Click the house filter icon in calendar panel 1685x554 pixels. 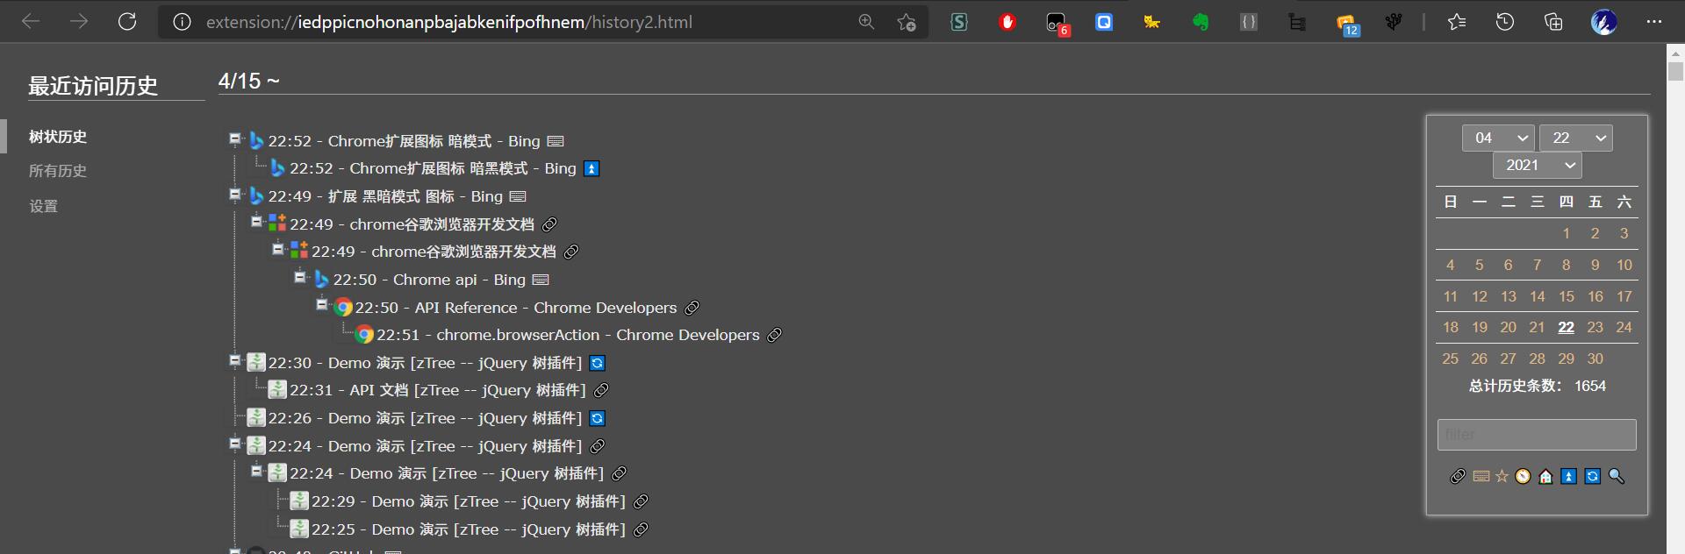pyautogui.click(x=1545, y=476)
